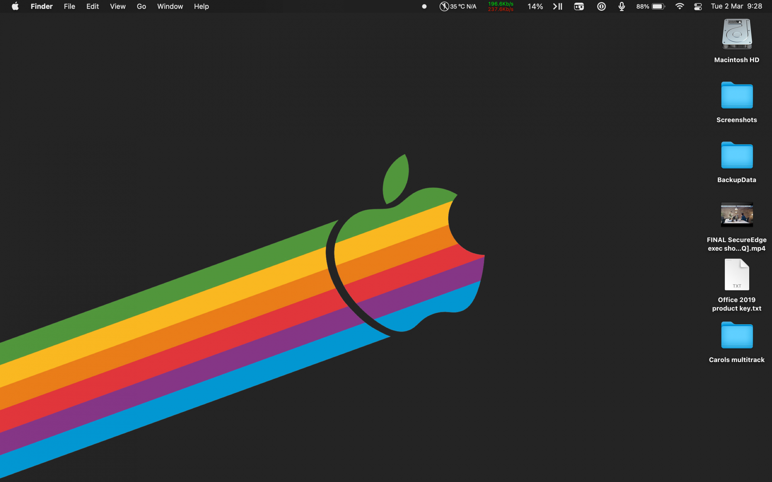Open the View menu
Screen dimensions: 772x482
(118, 6)
